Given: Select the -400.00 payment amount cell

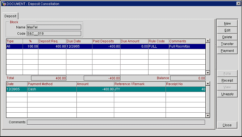Looking at the screenshot, I should click(95, 89).
